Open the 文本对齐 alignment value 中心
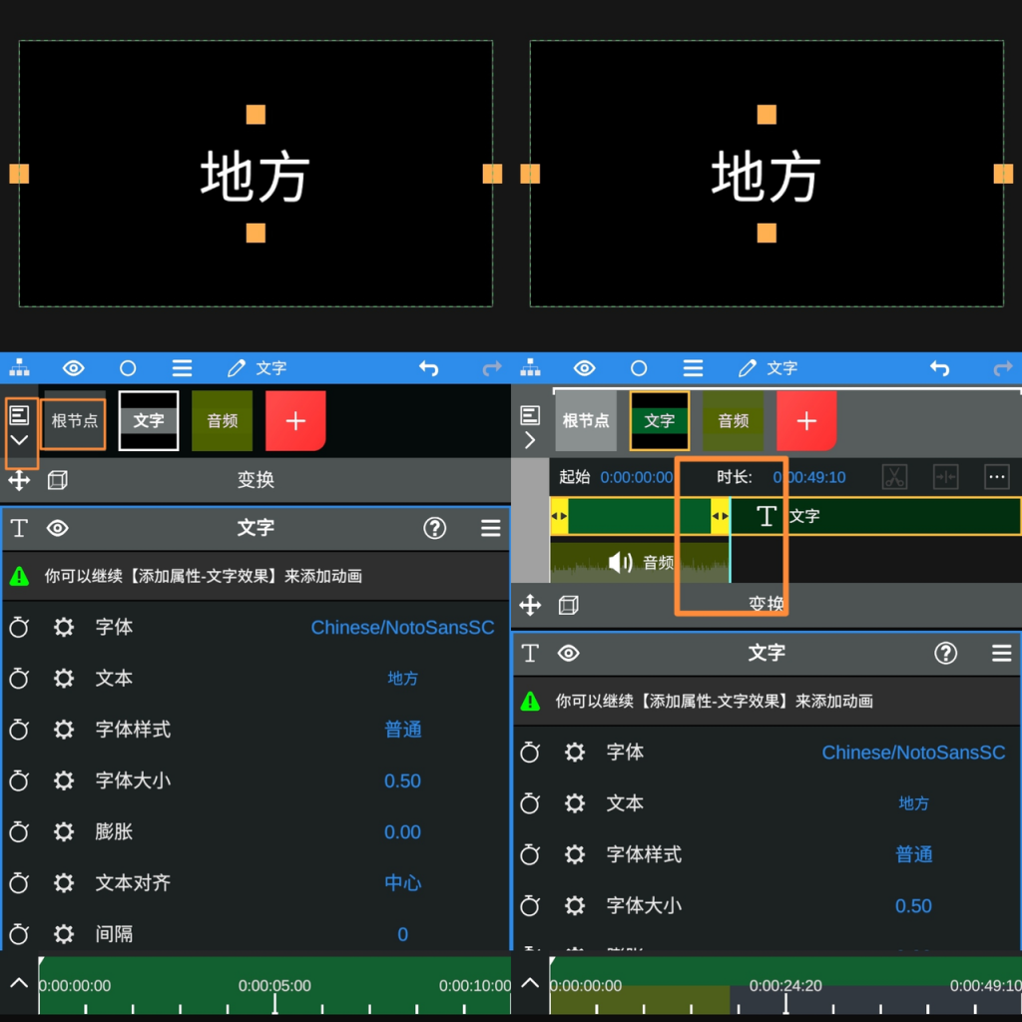Viewport: 1022px width, 1022px height. tap(402, 883)
